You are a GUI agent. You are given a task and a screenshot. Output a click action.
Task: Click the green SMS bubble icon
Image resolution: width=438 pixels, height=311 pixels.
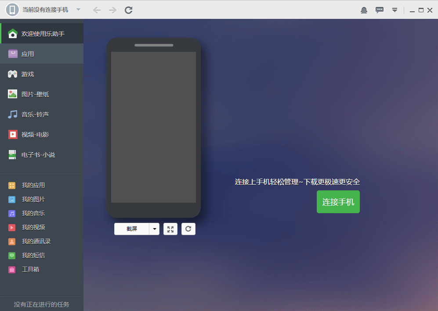(12, 255)
